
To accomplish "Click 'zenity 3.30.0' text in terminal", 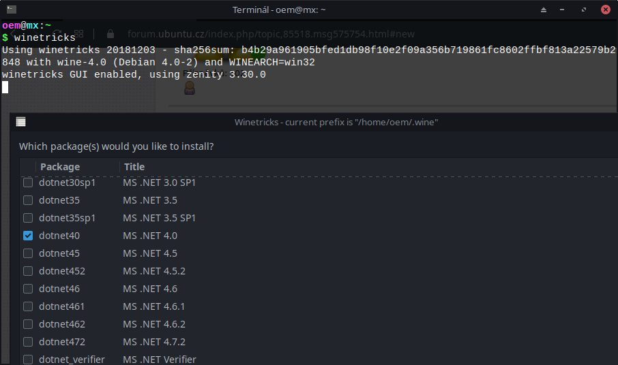I will (x=226, y=75).
